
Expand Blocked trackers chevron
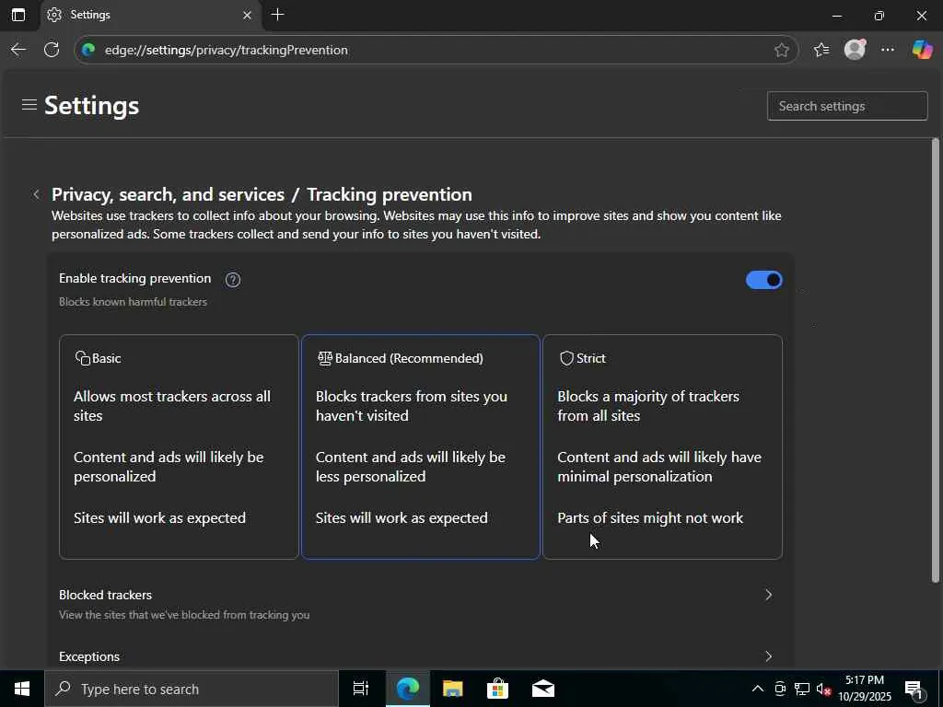point(768,595)
